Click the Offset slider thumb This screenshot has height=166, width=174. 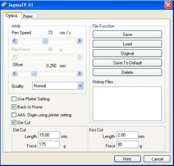(34, 74)
